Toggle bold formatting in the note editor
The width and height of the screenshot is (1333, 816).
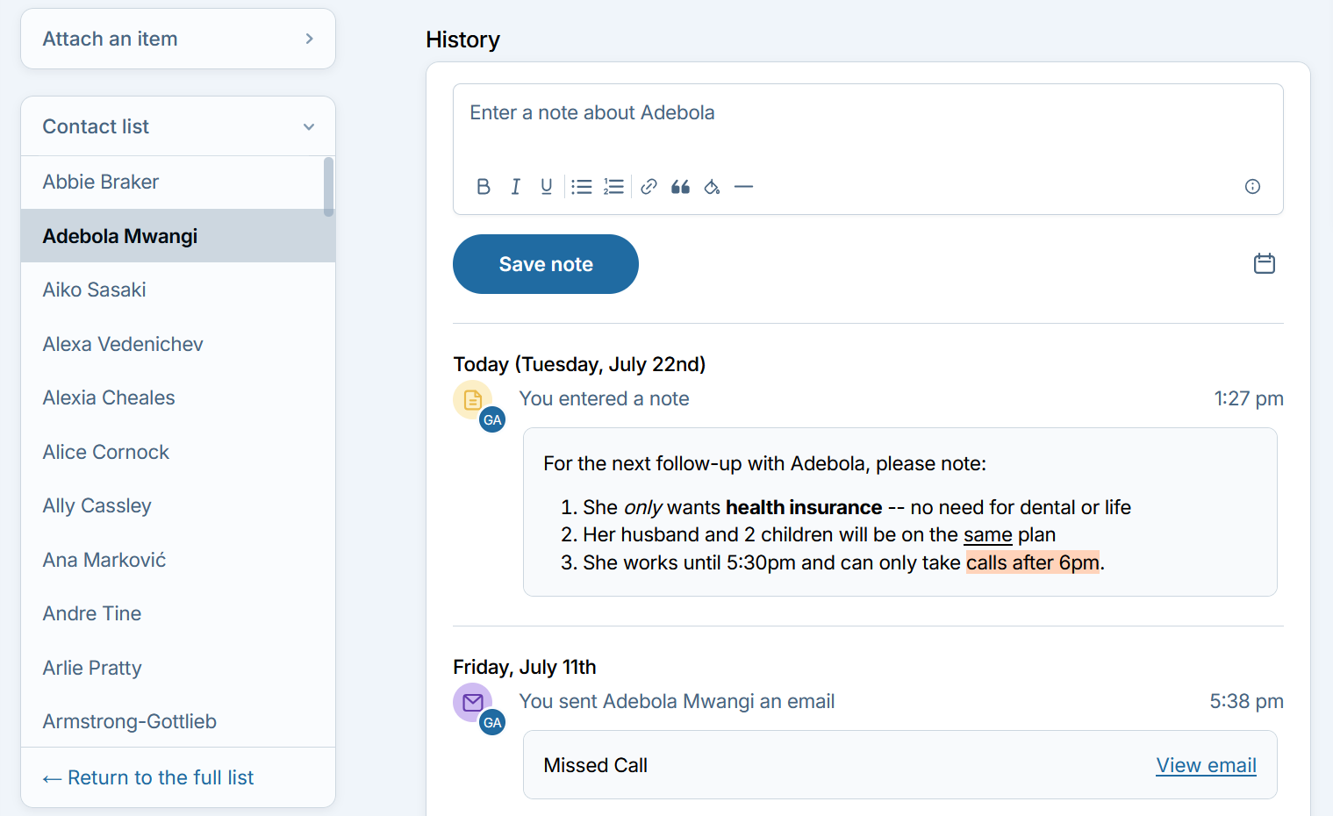484,187
